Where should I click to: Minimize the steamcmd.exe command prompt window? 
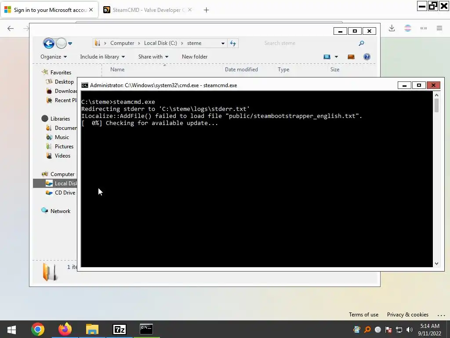(404, 85)
